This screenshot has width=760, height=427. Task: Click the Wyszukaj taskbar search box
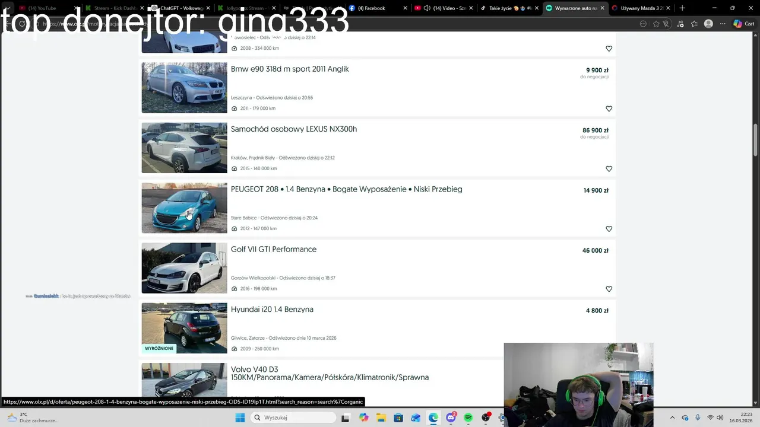click(x=293, y=418)
